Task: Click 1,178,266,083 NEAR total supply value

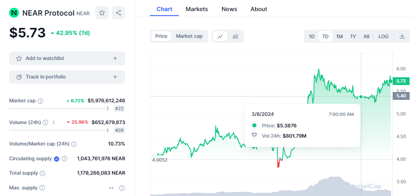Action: pyautogui.click(x=101, y=173)
